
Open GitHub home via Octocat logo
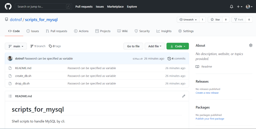(8, 6)
